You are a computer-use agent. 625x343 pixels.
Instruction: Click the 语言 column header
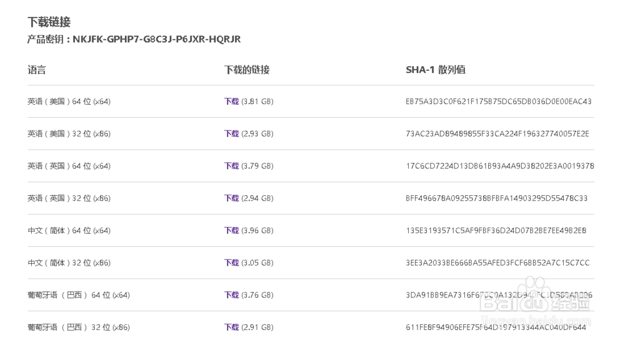36,70
